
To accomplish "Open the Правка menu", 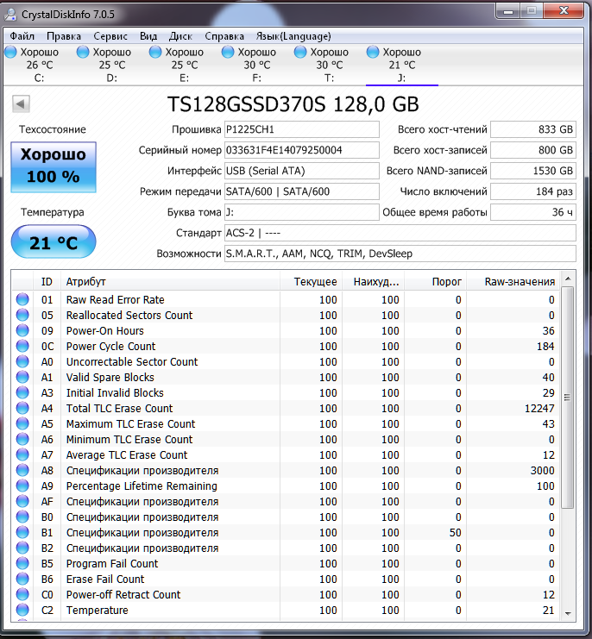I will pyautogui.click(x=64, y=36).
